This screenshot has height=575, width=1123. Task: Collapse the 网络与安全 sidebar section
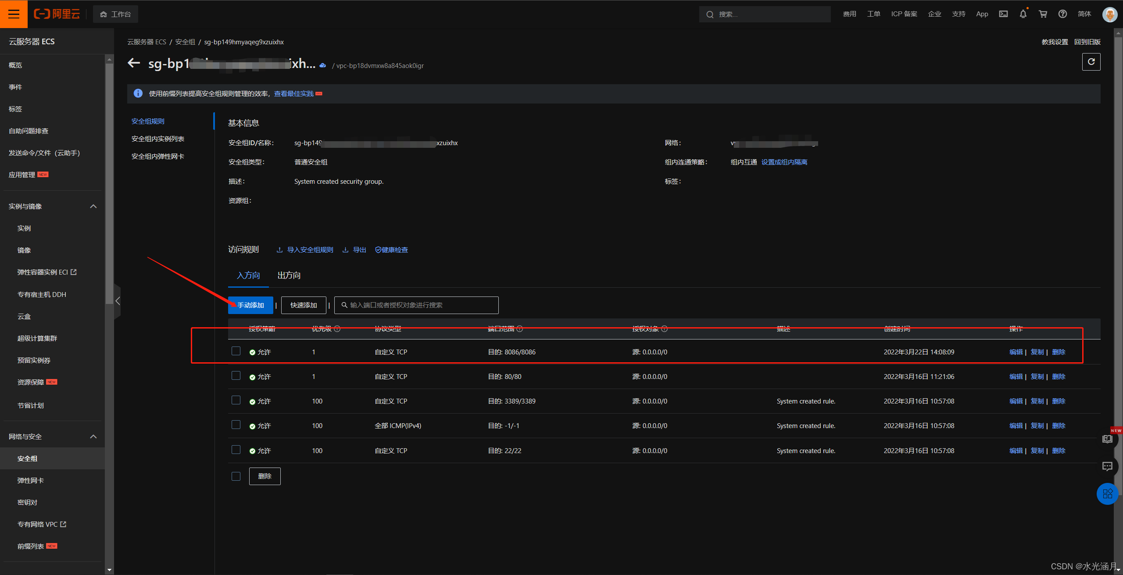coord(93,436)
